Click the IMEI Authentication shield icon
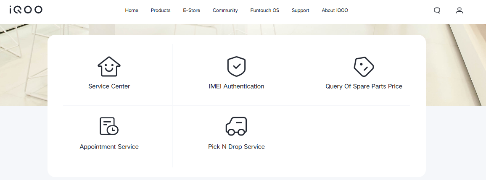 pyautogui.click(x=236, y=66)
